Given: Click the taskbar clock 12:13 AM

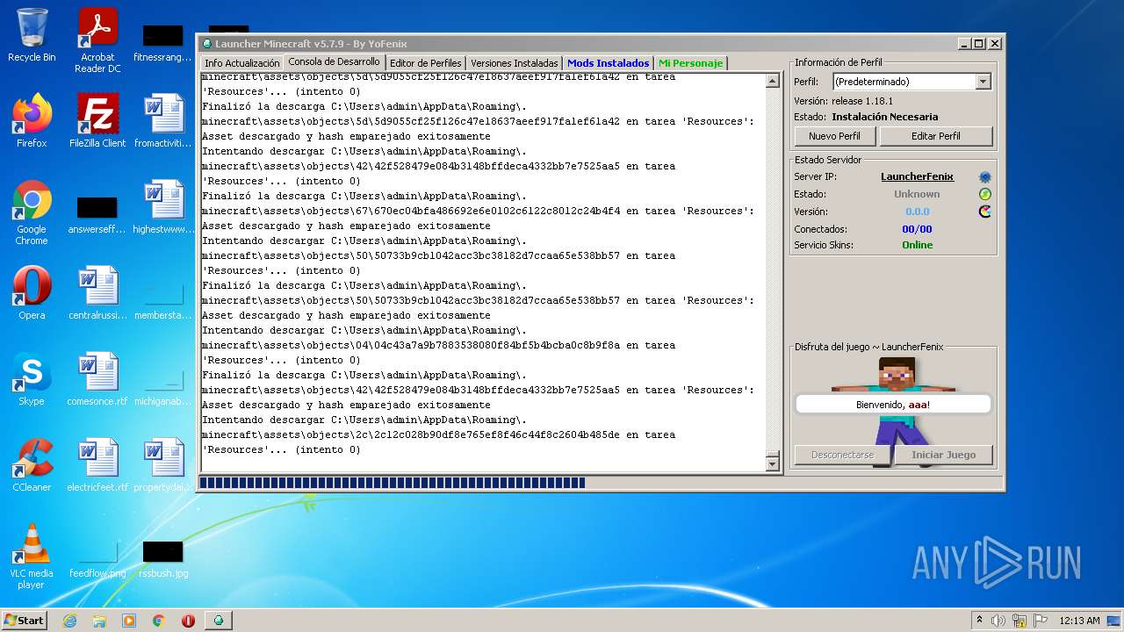Looking at the screenshot, I should [1079, 621].
